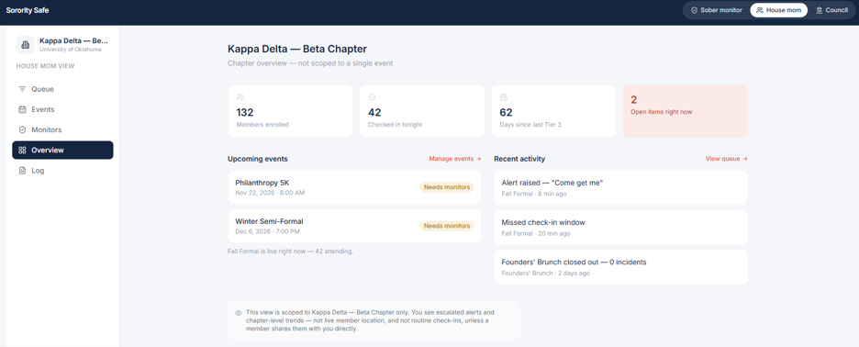This screenshot has width=859, height=347.
Task: Open the Monitors page in sidebar
Action: coord(62,130)
